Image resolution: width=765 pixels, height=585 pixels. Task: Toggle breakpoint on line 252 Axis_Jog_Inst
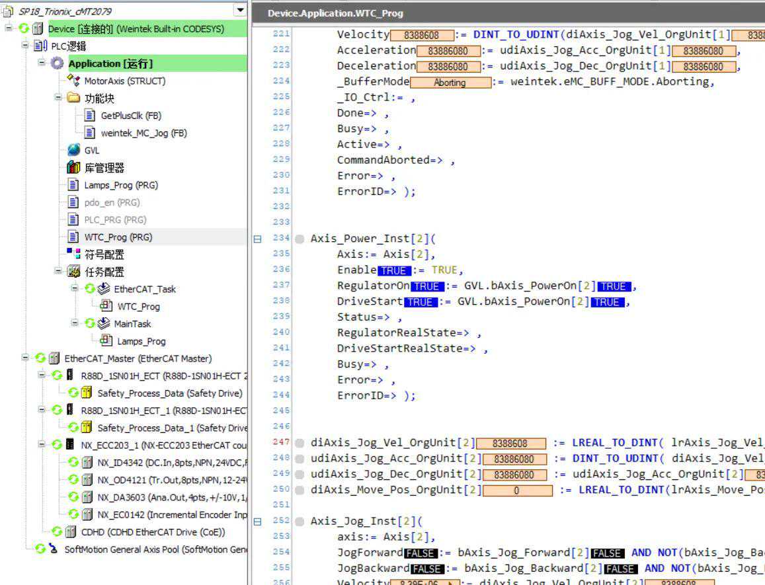(300, 521)
